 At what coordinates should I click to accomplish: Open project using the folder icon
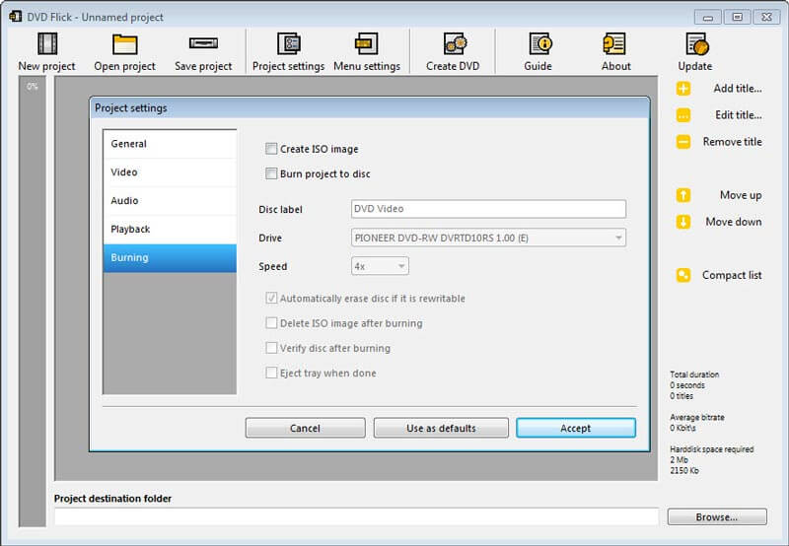coord(124,44)
